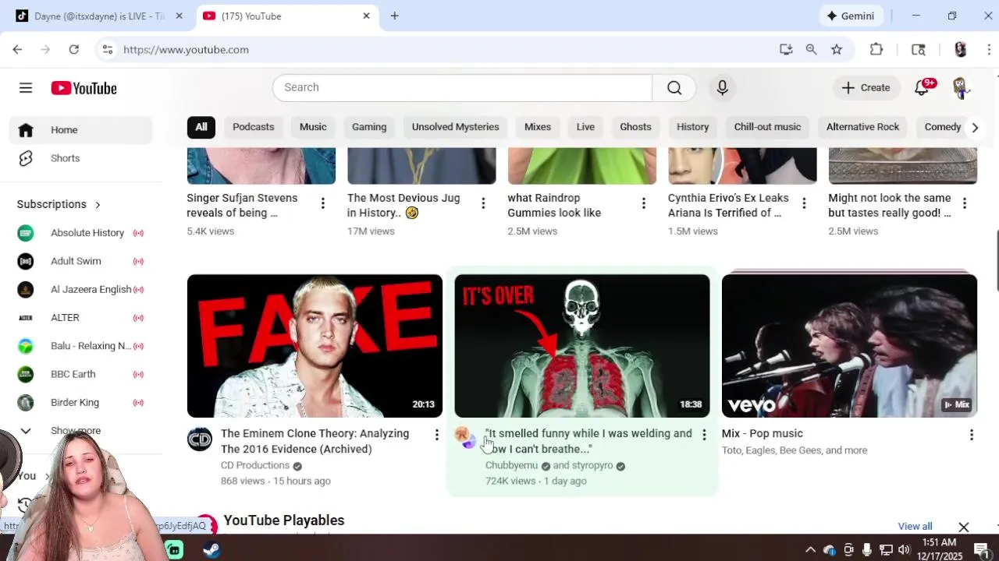Open Balu - Relaxing channel
The width and height of the screenshot is (999, 561).
click(x=81, y=346)
